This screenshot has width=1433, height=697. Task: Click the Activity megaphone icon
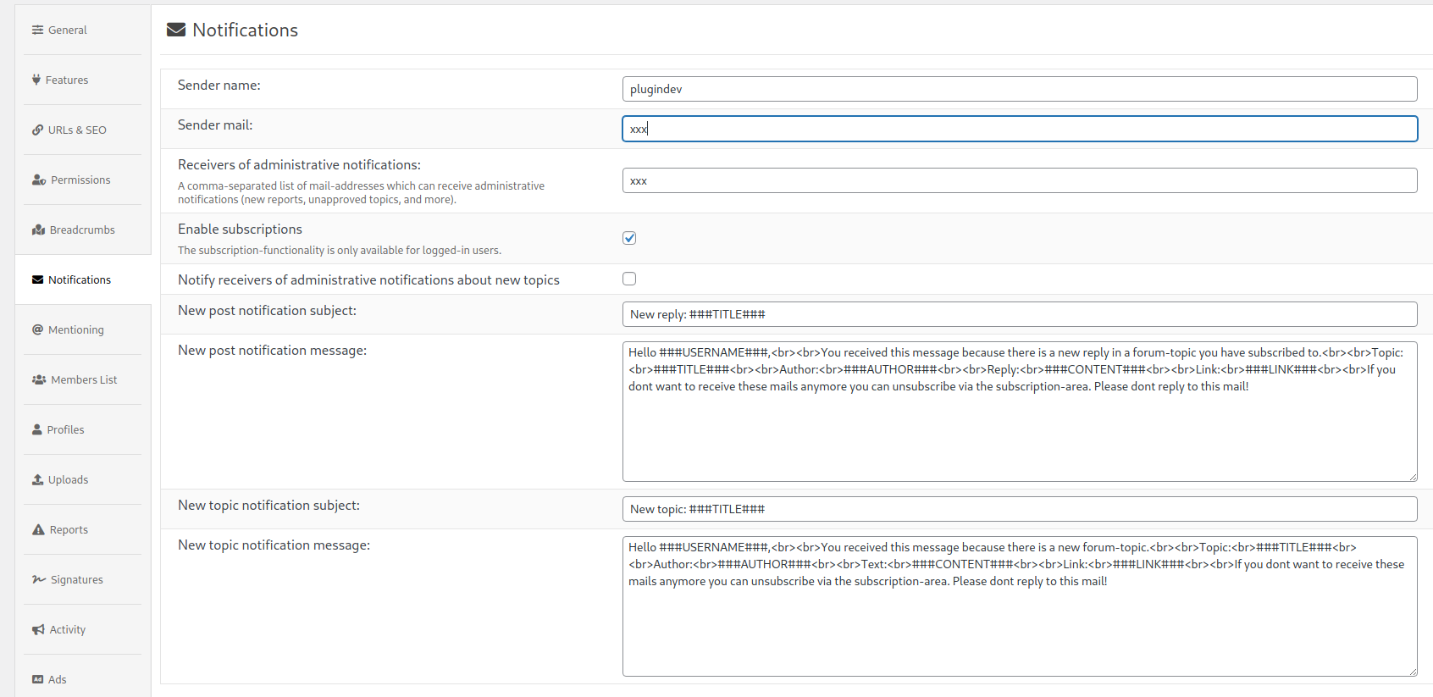point(38,629)
